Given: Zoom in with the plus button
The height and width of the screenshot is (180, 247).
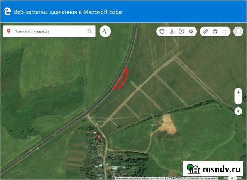Looking at the screenshot, I should pyautogui.click(x=239, y=92).
